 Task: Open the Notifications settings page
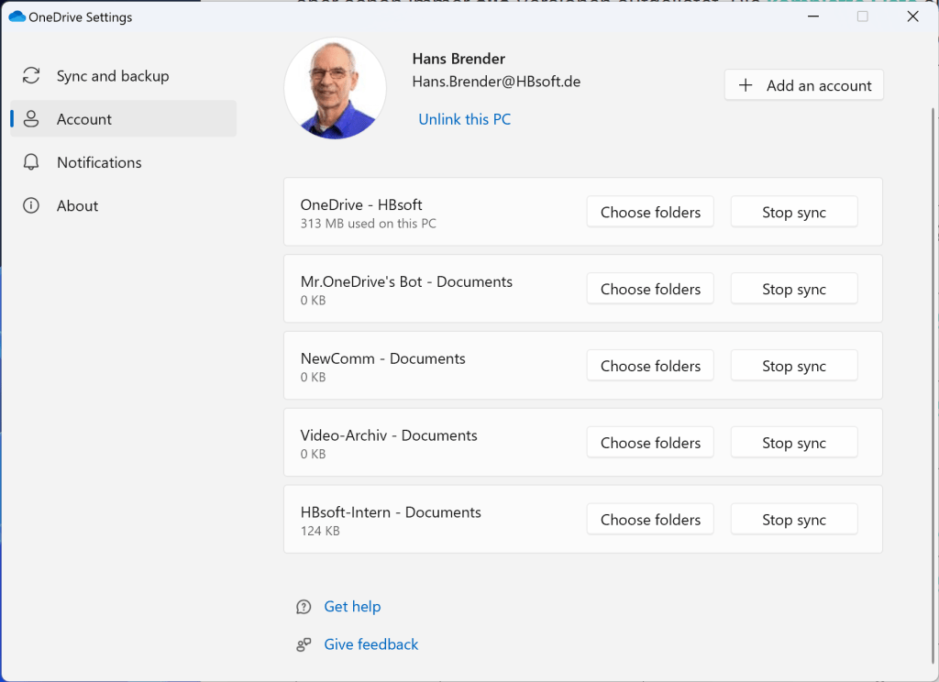99,162
